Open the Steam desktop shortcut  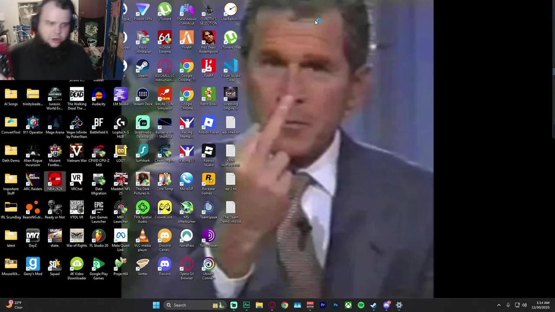(x=143, y=68)
